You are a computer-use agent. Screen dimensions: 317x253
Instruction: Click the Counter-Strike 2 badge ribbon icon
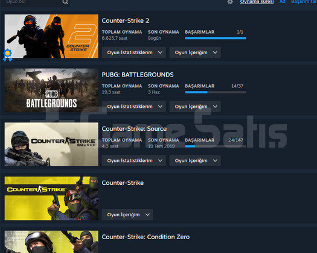(8, 55)
